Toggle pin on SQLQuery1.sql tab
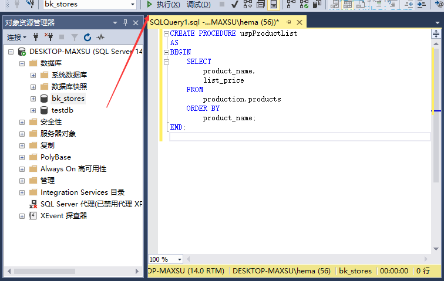Viewport: 444px width, 281px height. click(288, 22)
